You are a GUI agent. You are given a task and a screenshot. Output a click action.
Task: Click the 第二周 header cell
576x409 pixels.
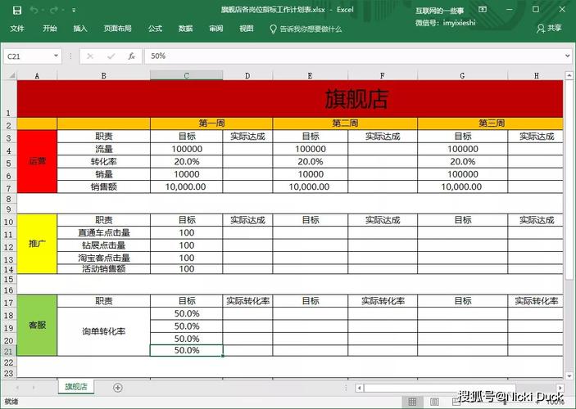[345, 124]
